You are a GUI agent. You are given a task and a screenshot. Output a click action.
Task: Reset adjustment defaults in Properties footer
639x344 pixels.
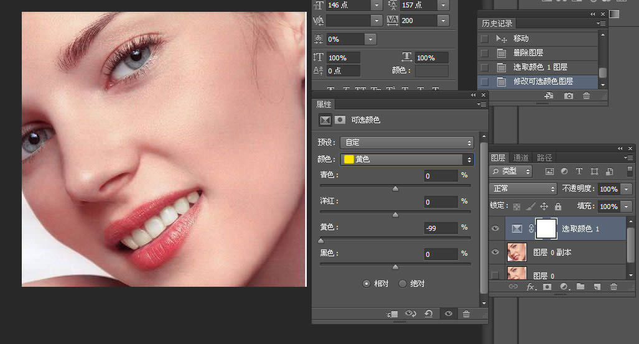tap(429, 314)
